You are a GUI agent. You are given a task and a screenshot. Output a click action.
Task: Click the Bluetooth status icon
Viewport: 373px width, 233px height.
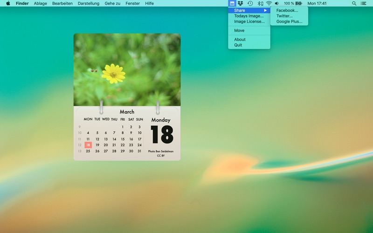coord(260,3)
